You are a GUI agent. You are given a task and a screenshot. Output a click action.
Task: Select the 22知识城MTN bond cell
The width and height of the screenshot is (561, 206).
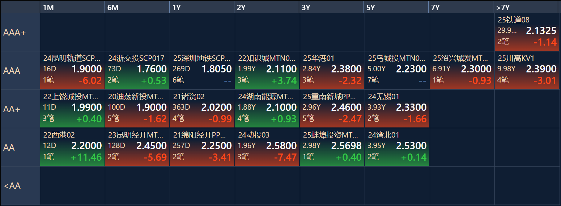click(267, 71)
